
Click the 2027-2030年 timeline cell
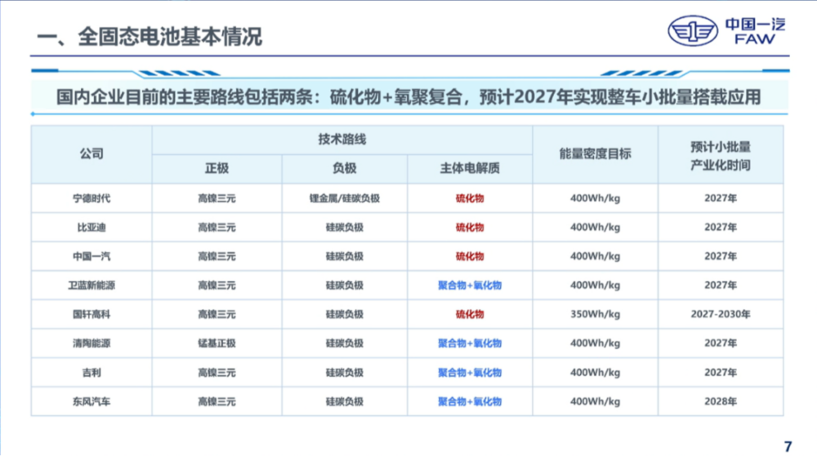tap(721, 314)
